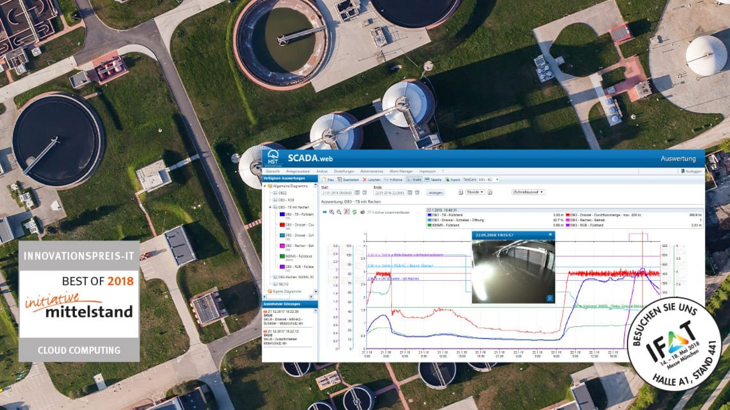
Task: Click the print chart icon
Action: [362, 212]
